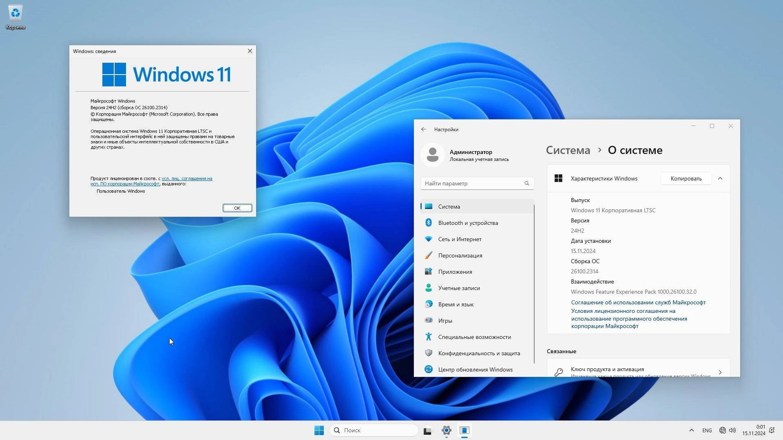Image resolution: width=783 pixels, height=440 pixels.
Task: Open Специальные возможности settings
Action: click(x=477, y=337)
